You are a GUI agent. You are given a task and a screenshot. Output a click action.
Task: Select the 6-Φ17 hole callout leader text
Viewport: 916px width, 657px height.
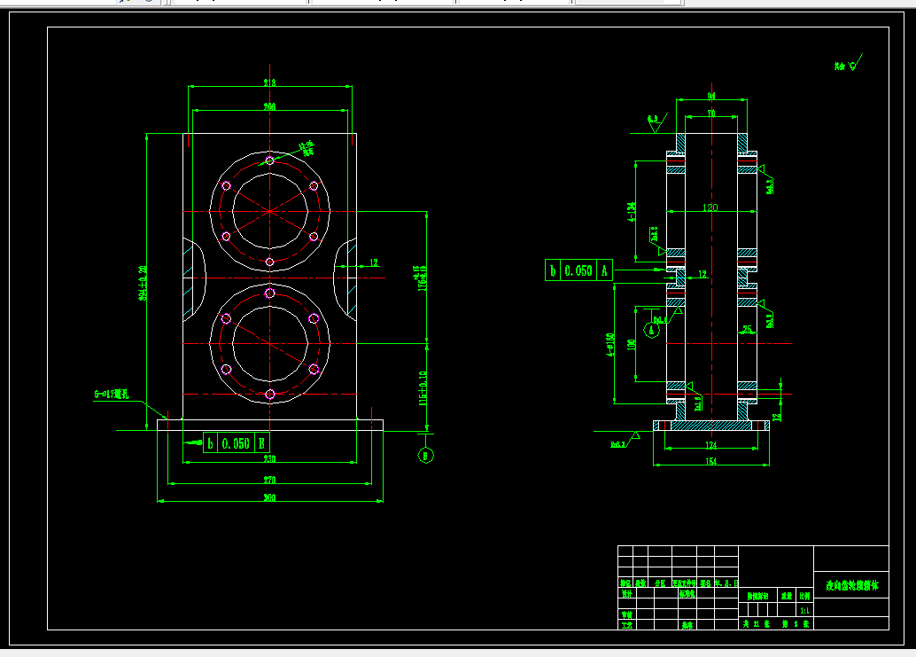[x=111, y=395]
